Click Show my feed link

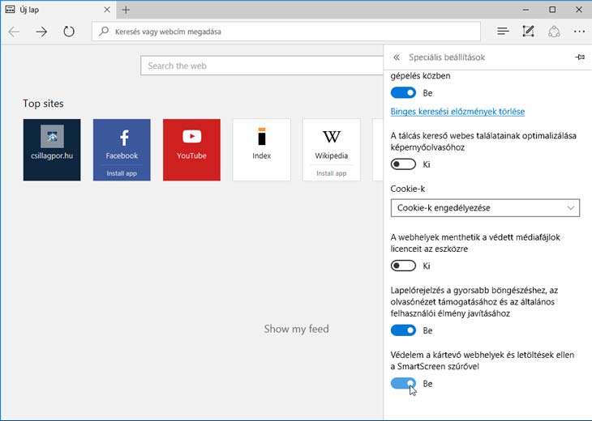point(296,329)
